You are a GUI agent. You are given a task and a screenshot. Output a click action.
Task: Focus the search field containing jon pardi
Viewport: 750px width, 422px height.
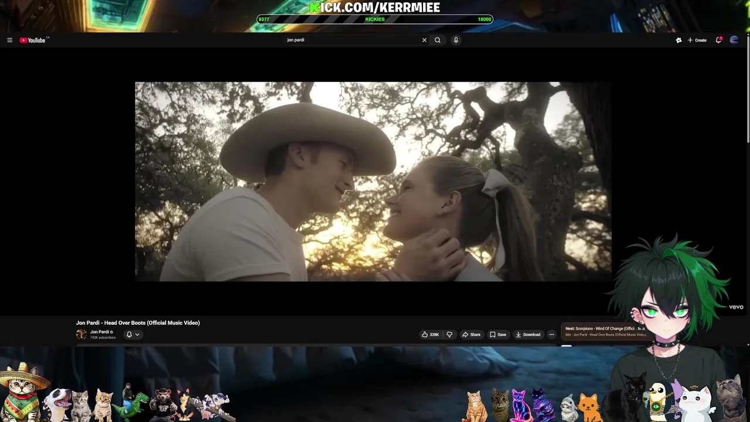pos(353,40)
